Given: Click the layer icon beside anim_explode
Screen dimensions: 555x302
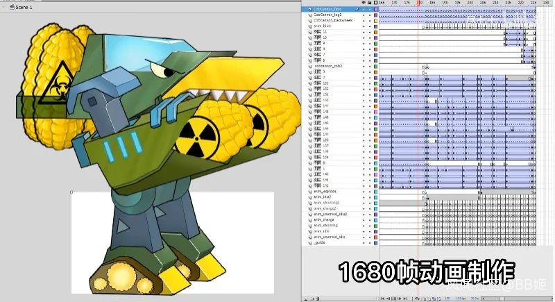Looking at the screenshot, I should (309, 192).
